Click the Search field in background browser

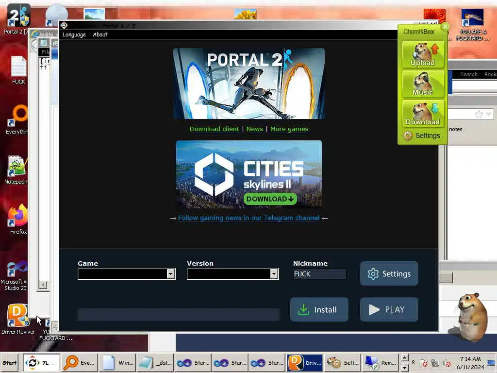click(x=468, y=74)
